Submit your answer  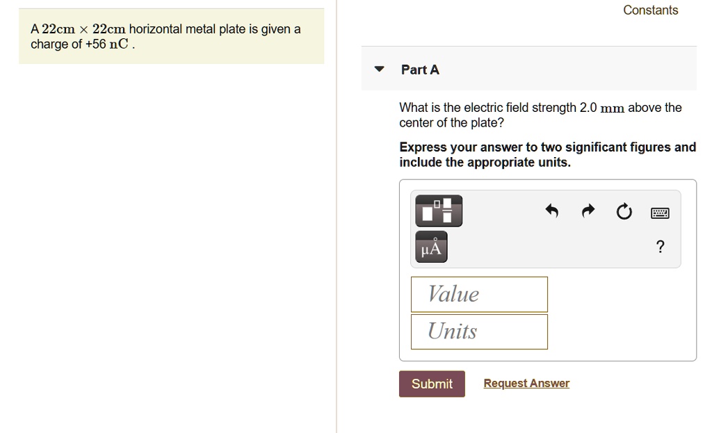click(x=432, y=384)
